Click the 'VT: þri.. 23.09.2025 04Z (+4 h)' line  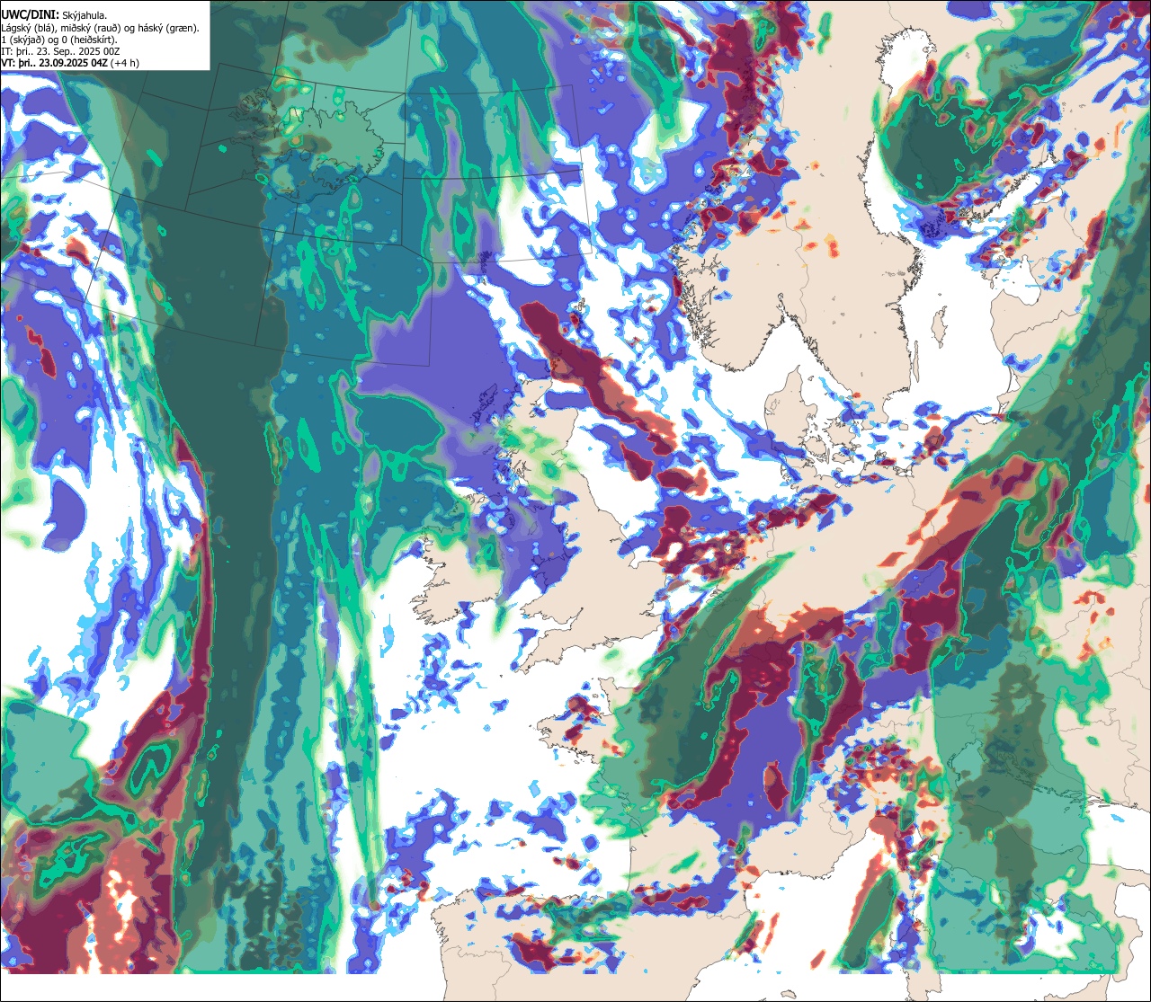[x=70, y=63]
